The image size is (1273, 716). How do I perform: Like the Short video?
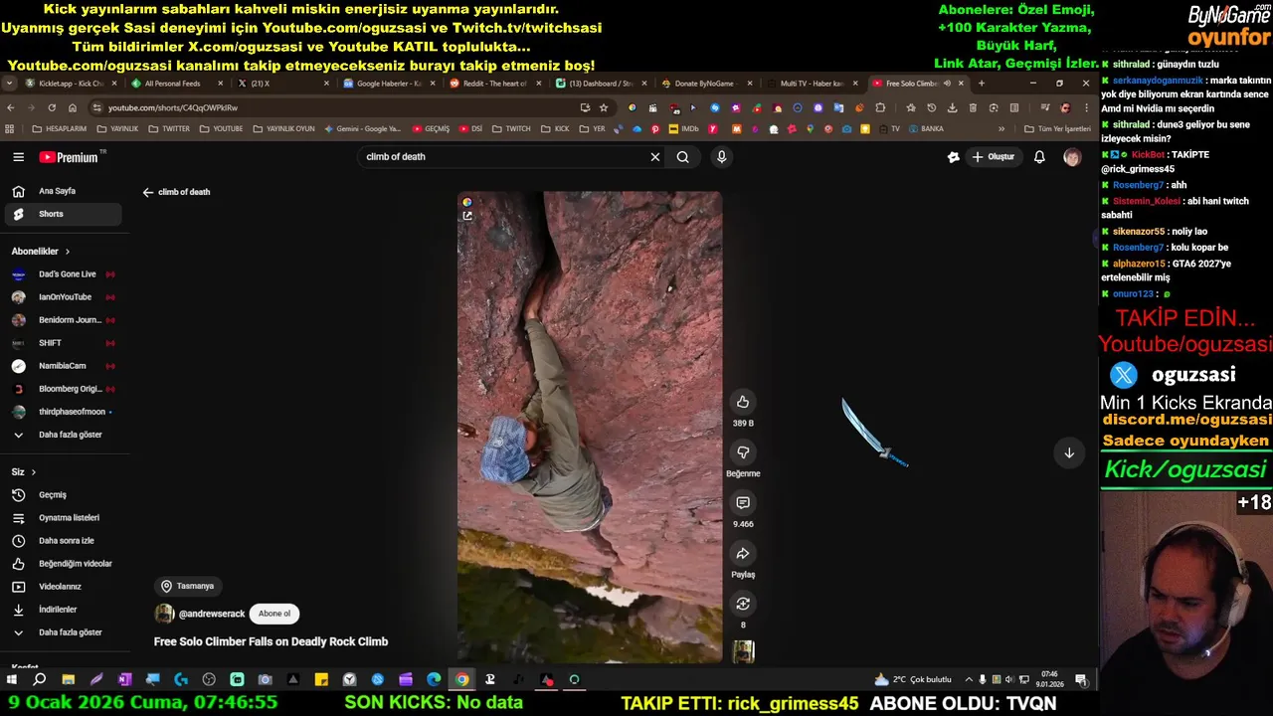point(743,402)
